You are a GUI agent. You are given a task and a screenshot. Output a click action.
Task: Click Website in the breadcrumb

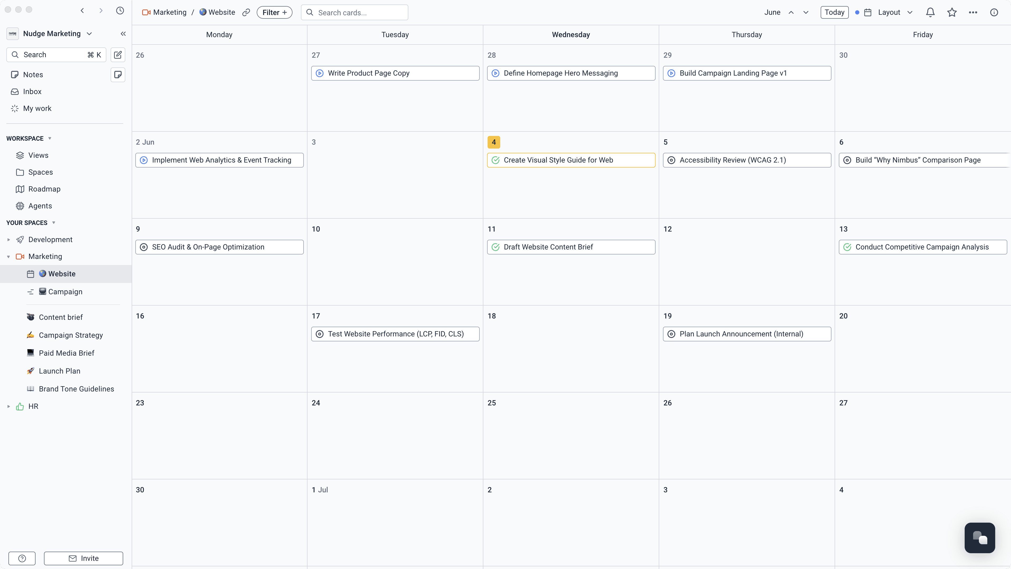click(217, 13)
